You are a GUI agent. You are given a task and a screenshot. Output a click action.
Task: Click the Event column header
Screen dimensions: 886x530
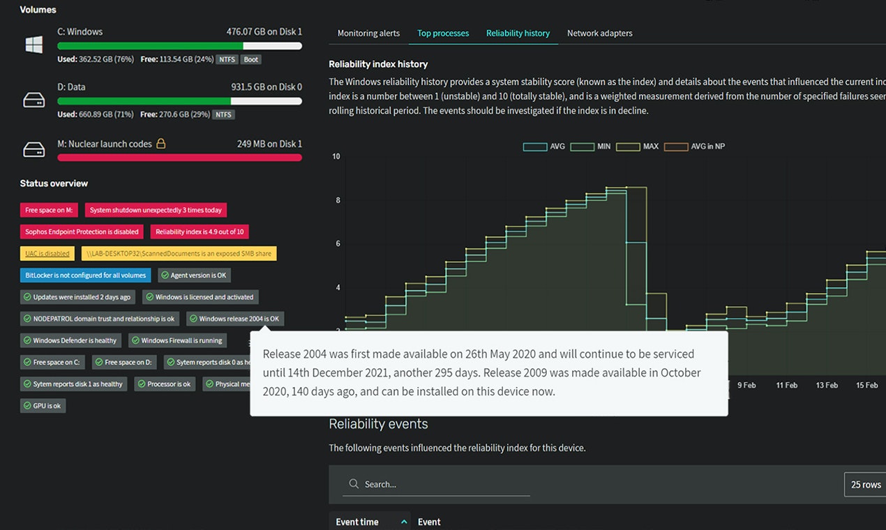[x=429, y=522]
